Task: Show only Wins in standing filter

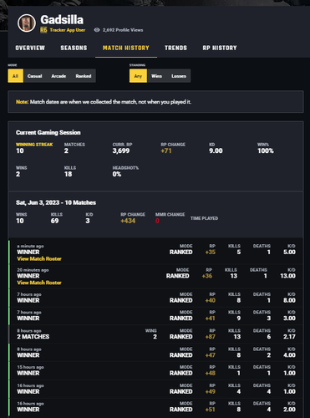Action: tap(156, 76)
